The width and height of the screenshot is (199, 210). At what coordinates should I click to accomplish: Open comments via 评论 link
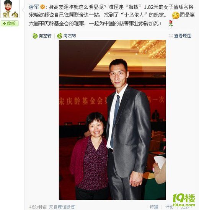(169, 207)
